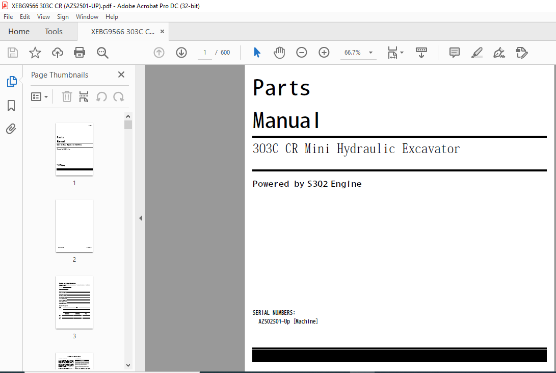Open the Bookmarks sidebar icon
The height and width of the screenshot is (373, 556).
[11, 106]
